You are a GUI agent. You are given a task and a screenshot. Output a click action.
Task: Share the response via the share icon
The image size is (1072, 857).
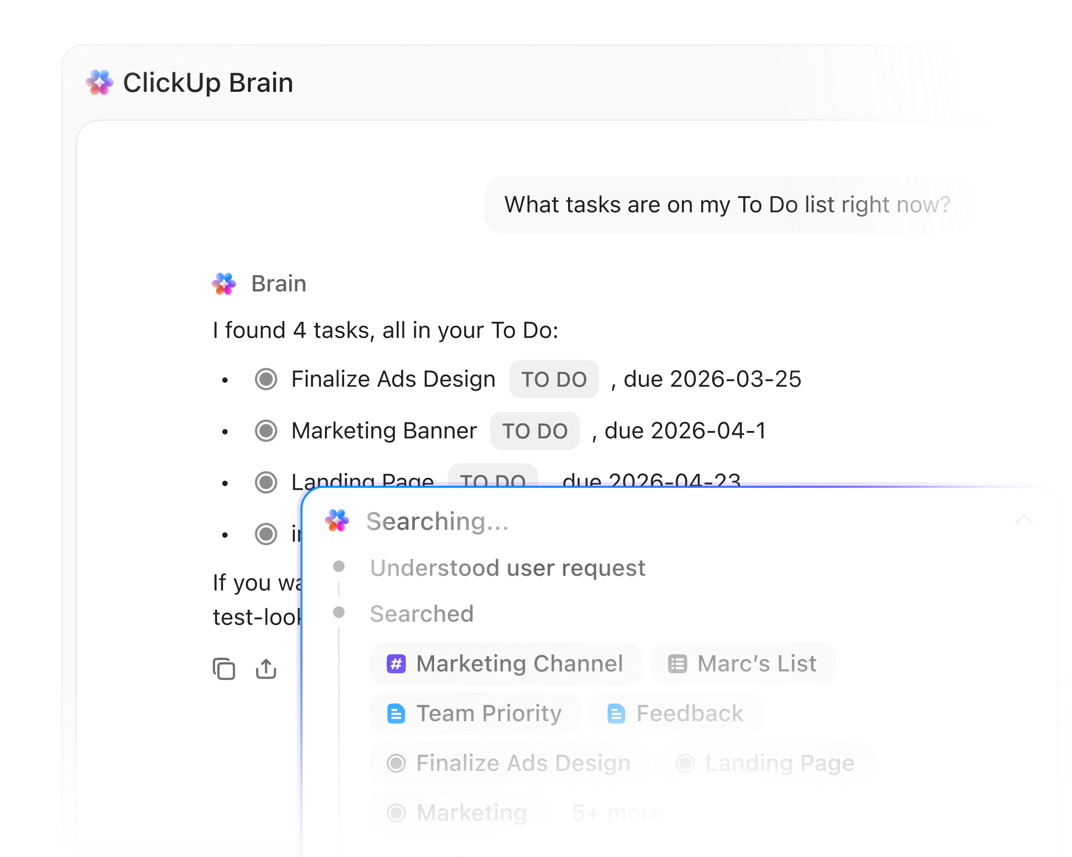pyautogui.click(x=267, y=669)
